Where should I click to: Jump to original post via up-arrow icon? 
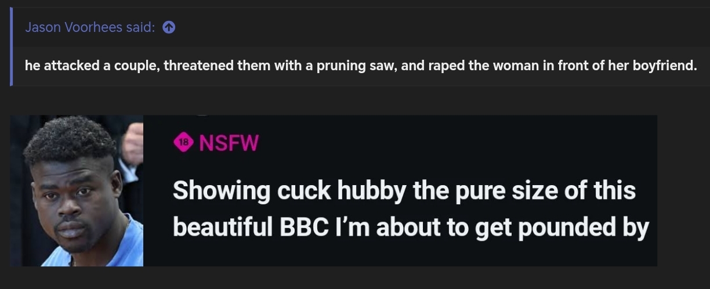tap(169, 27)
